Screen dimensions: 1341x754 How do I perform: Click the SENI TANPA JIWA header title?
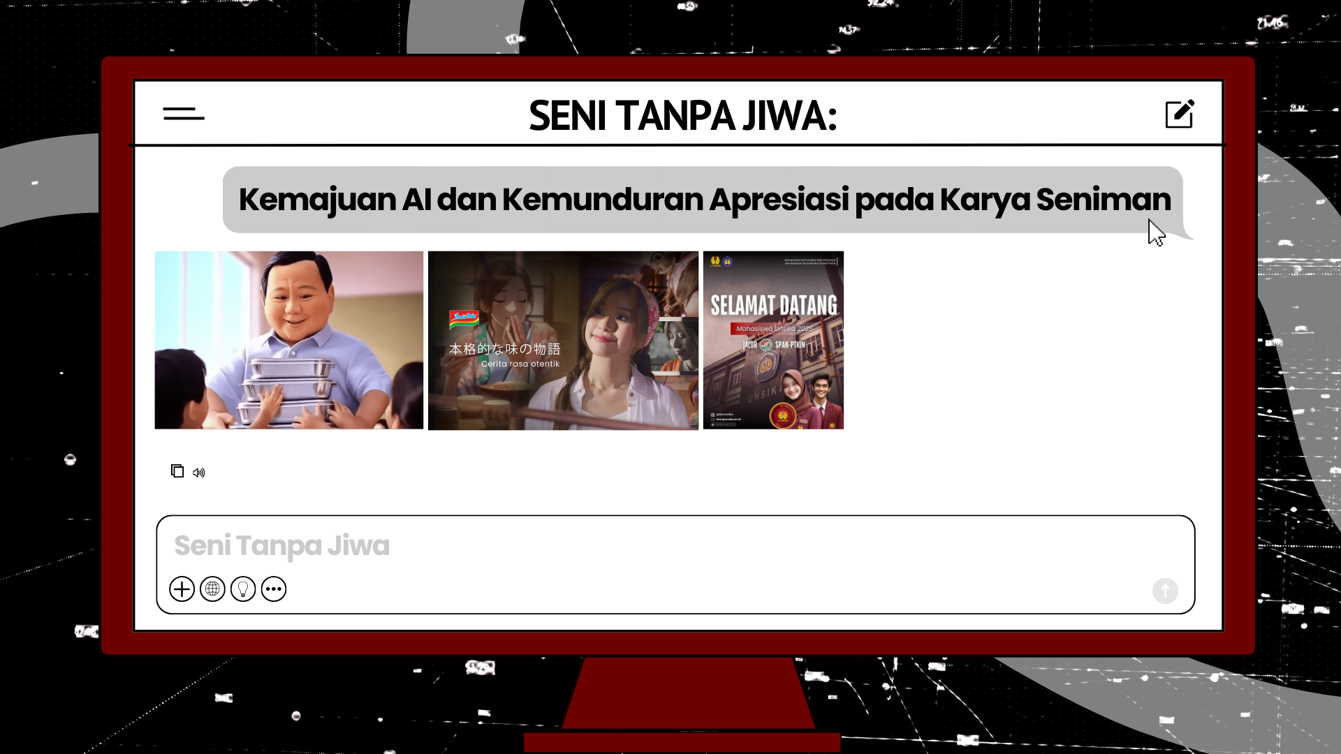[682, 116]
